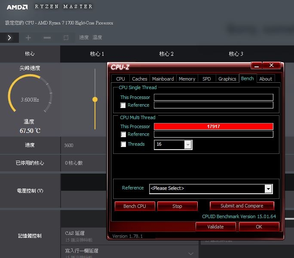Switch to the CPU tab
The height and width of the screenshot is (258, 294).
[x=120, y=79]
